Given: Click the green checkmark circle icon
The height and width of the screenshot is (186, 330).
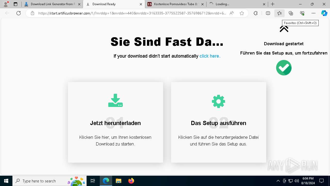Looking at the screenshot, I should click(x=284, y=68).
